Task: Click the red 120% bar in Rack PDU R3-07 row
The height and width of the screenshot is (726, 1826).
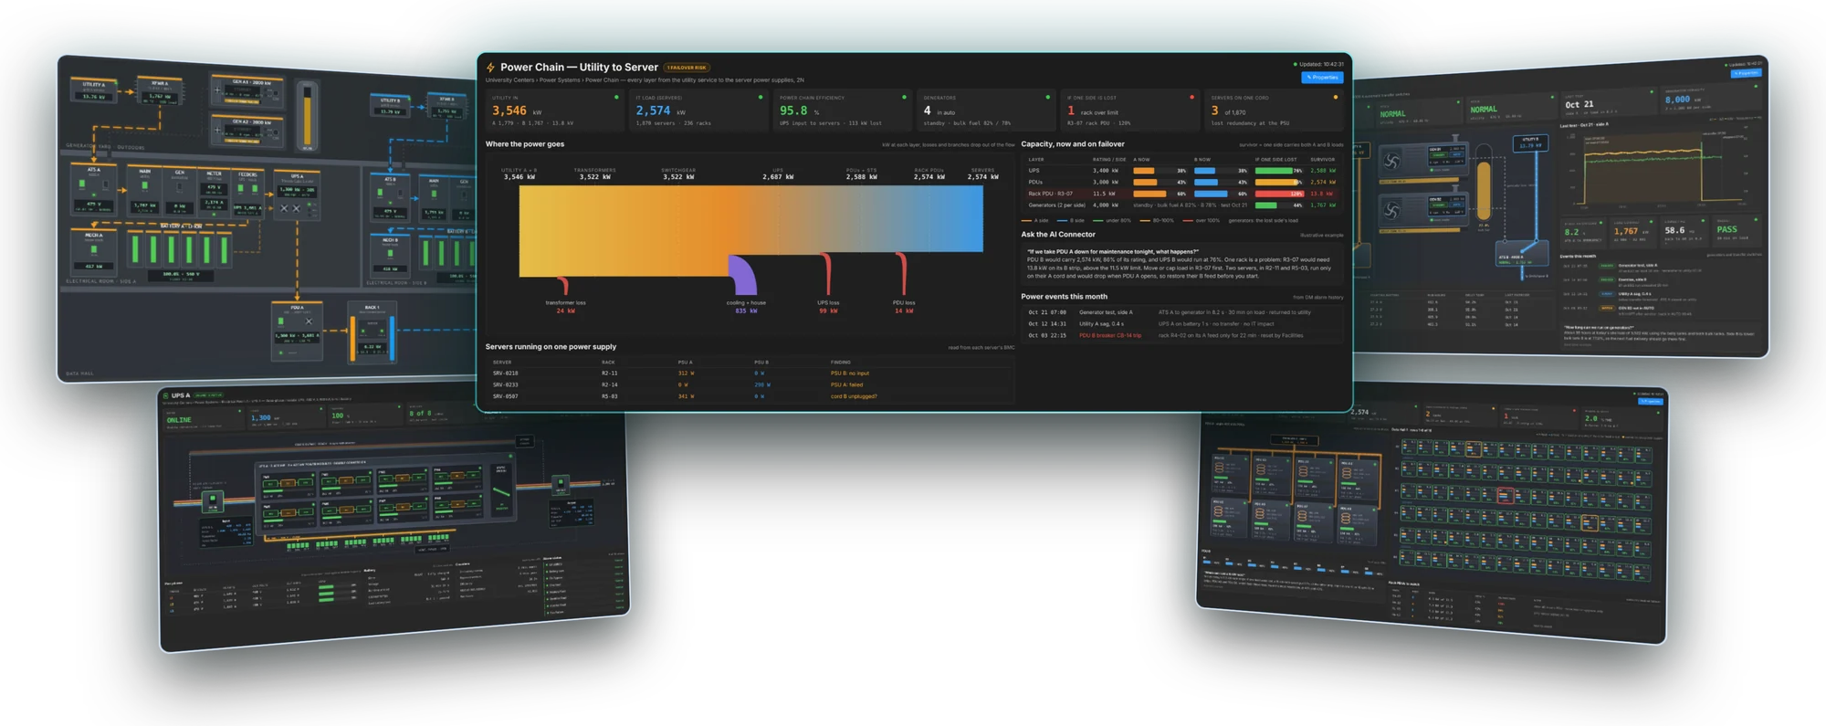Action: pyautogui.click(x=1279, y=194)
